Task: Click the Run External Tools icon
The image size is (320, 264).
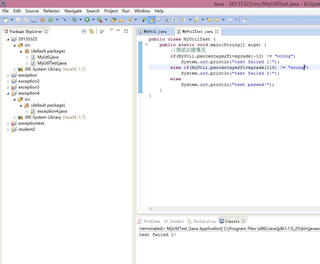Action: coord(100,20)
